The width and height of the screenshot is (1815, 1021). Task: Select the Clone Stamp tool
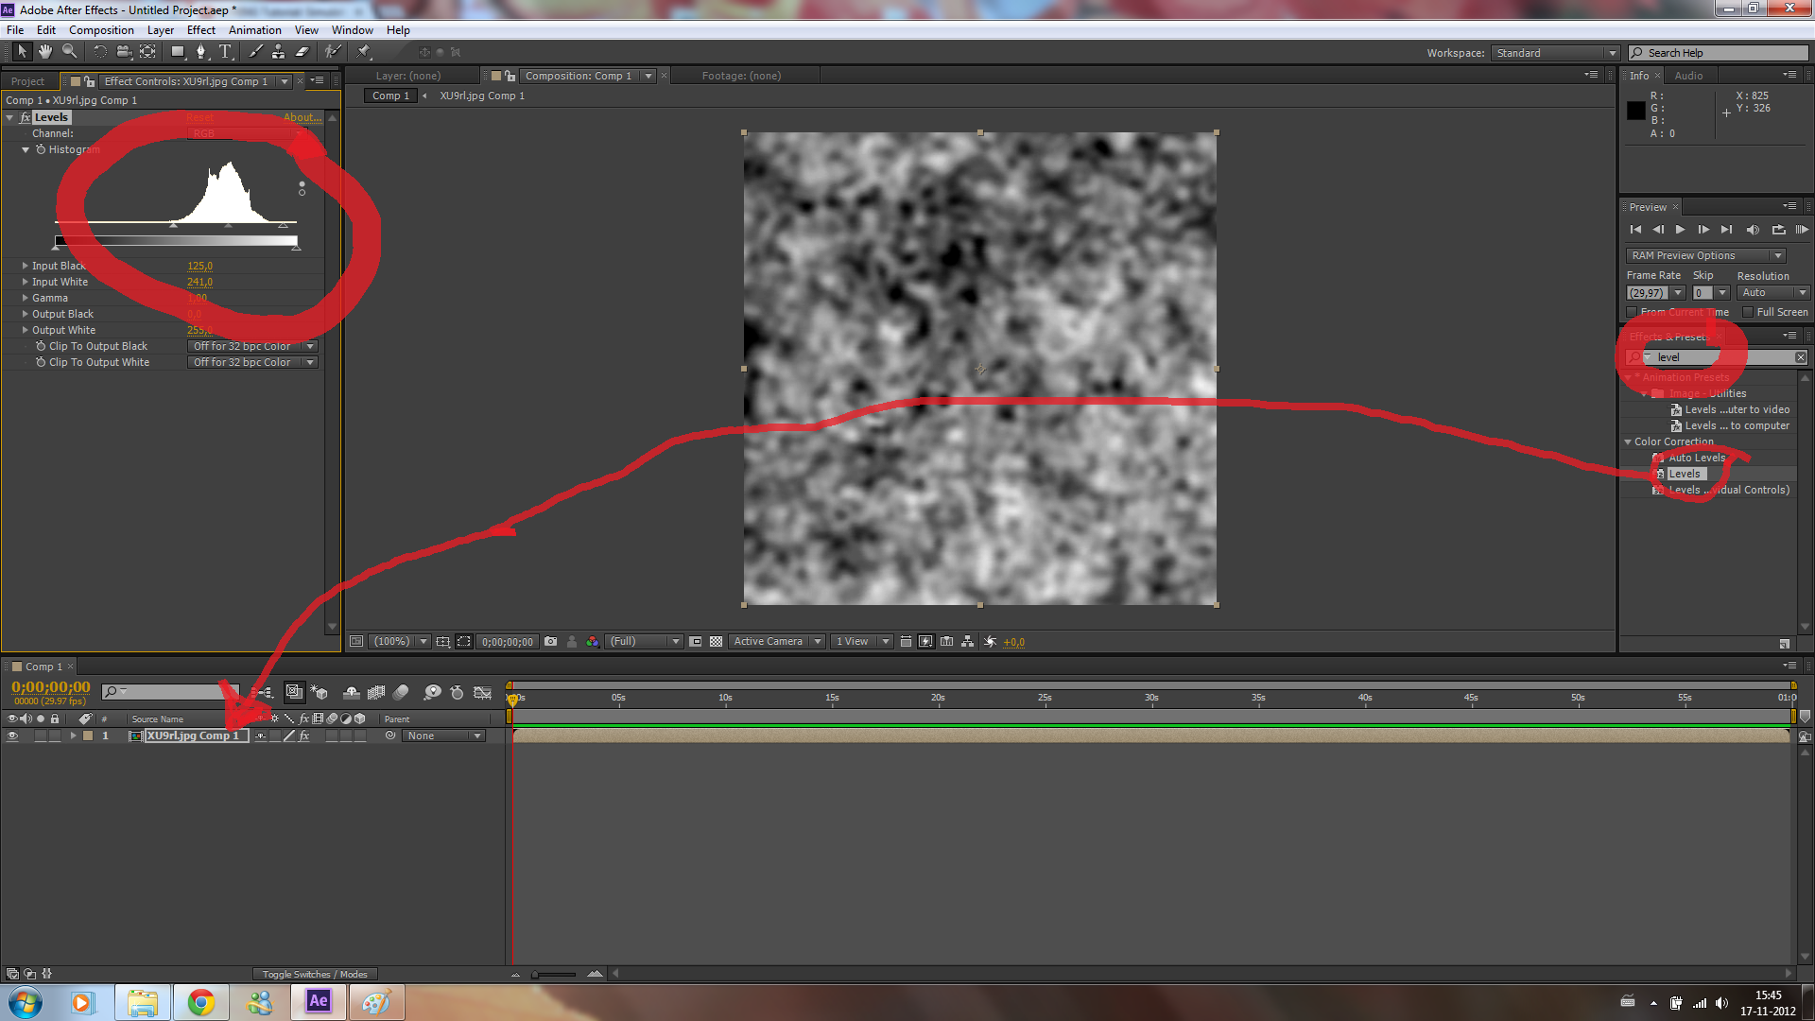click(x=279, y=51)
